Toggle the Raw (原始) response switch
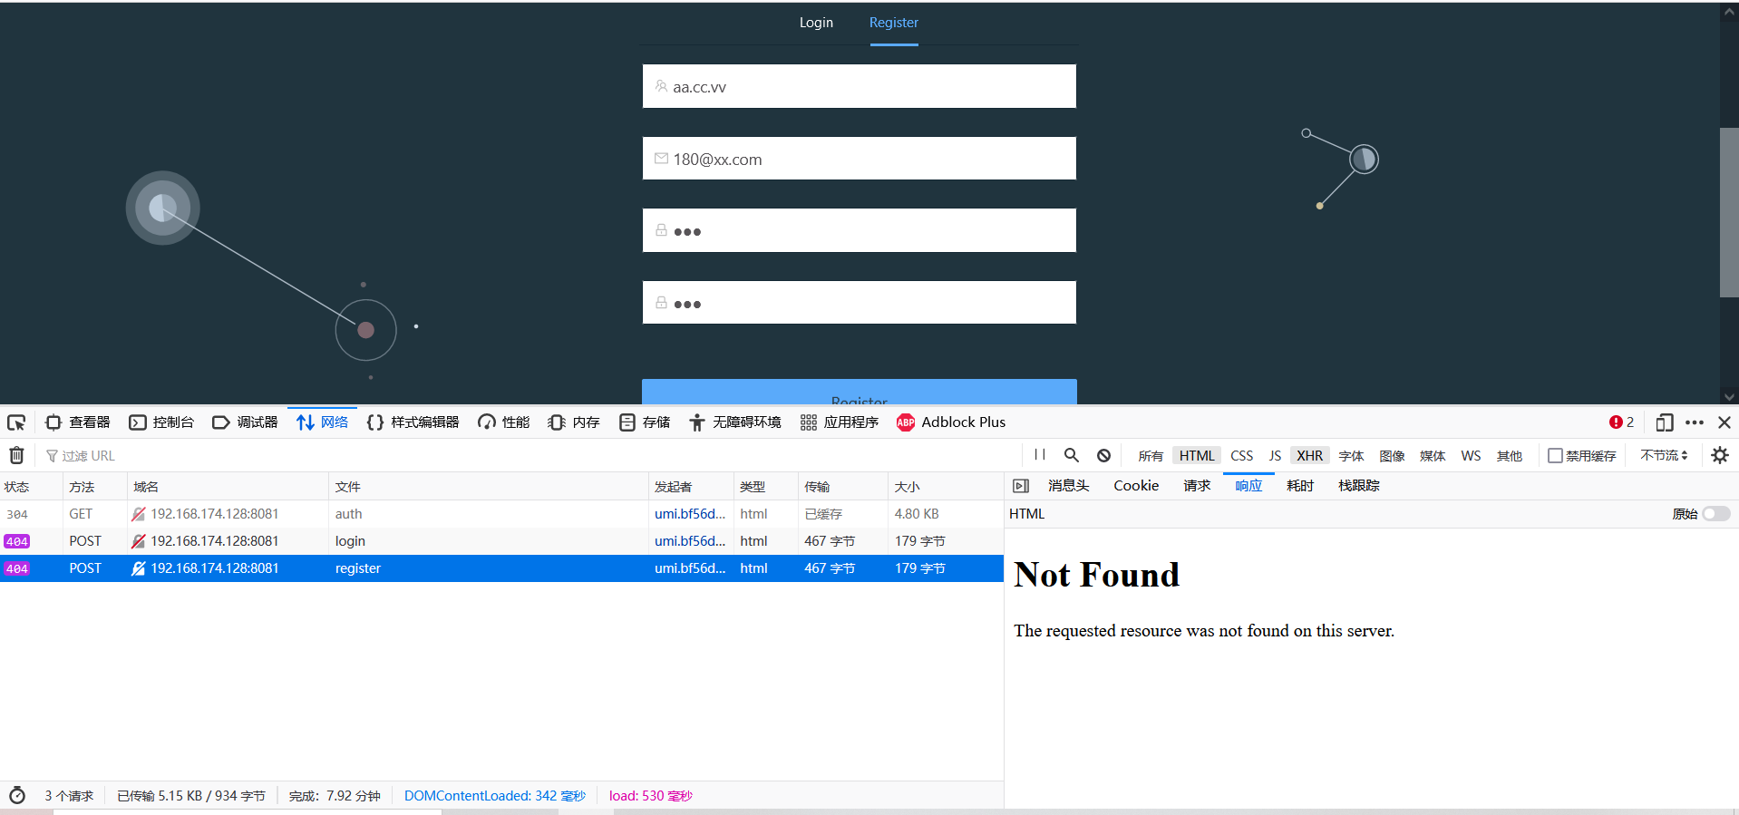The image size is (1739, 815). coord(1715,514)
